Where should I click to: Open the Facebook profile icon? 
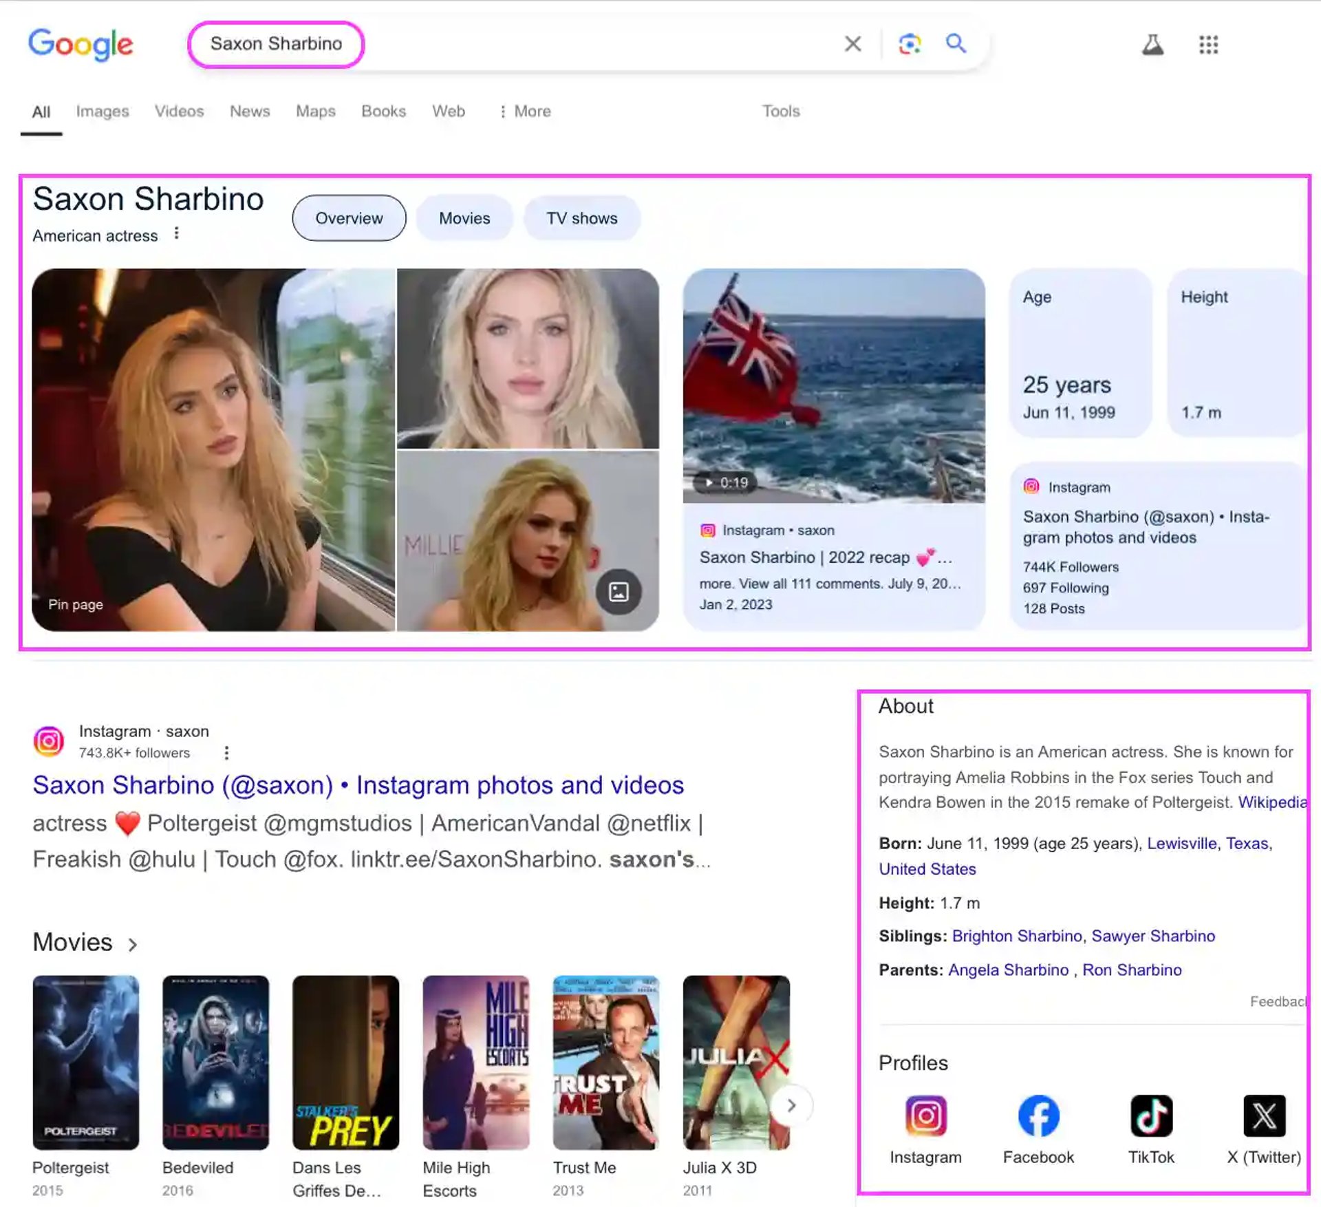tap(1038, 1115)
